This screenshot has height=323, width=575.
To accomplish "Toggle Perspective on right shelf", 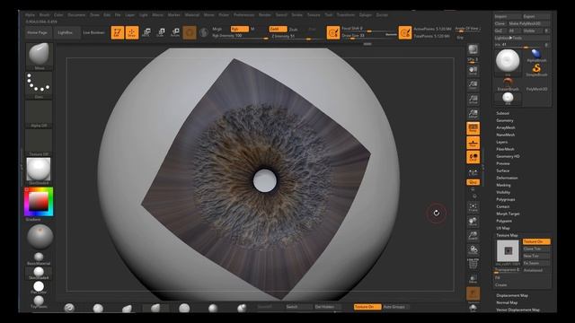I will 473,128.
